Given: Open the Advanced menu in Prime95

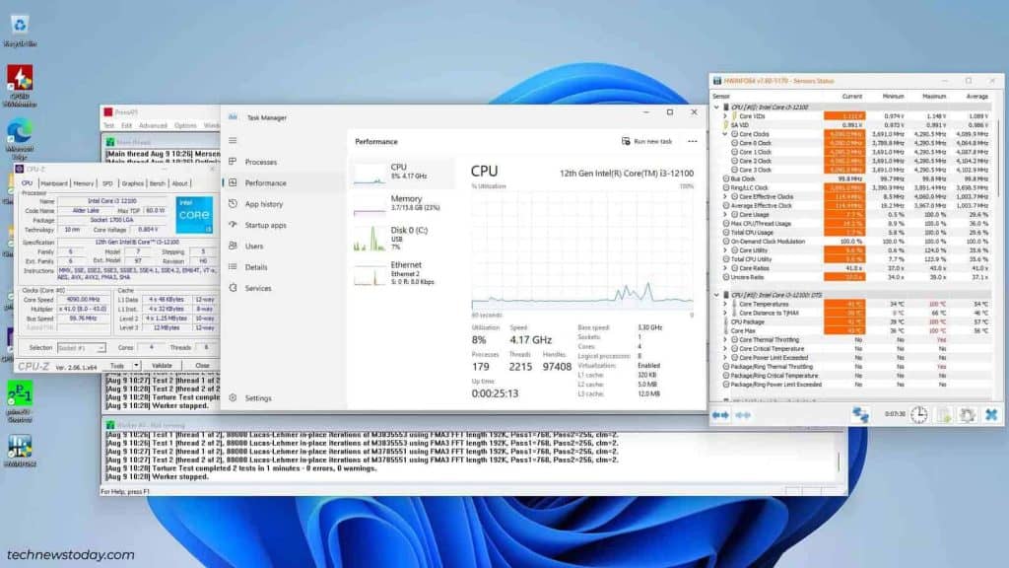Looking at the screenshot, I should pos(153,125).
